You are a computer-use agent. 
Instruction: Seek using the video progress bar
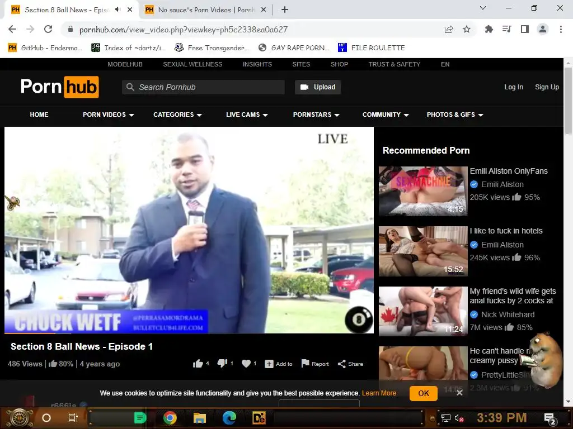[189, 333]
